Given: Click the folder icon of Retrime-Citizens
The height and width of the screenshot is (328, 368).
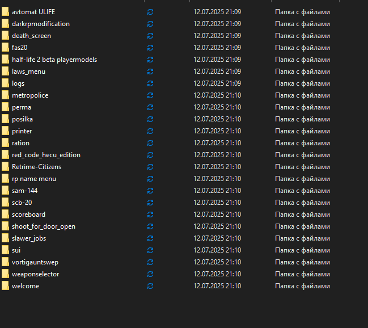Looking at the screenshot, I should [x=5, y=167].
